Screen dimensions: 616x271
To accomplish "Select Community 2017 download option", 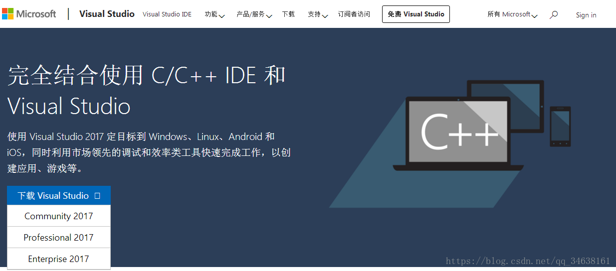I will pos(59,216).
